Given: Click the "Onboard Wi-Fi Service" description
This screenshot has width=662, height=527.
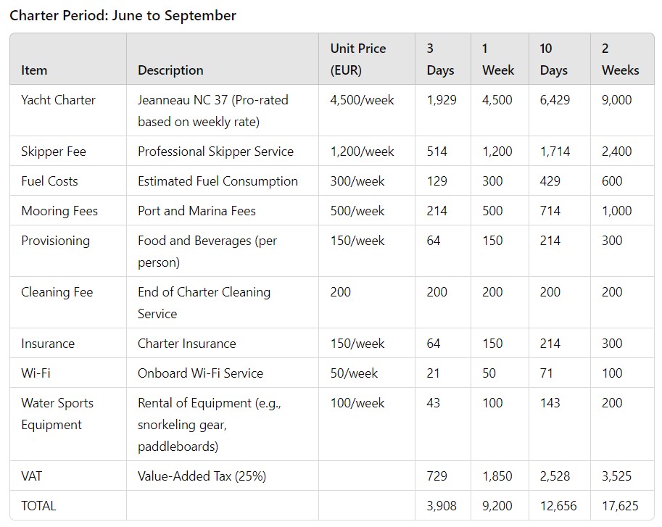Looking at the screenshot, I should pos(200,373).
